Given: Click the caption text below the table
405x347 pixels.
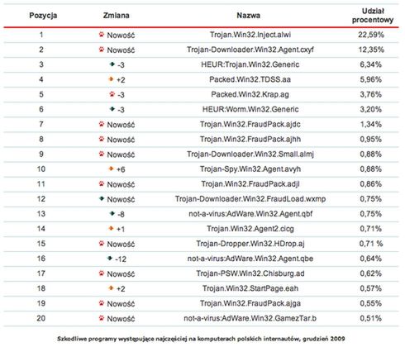Looking at the screenshot, I should 201,339.
